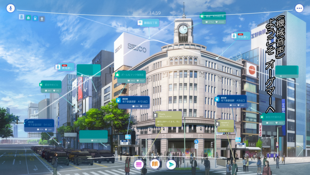Click comment count 57352 on 和光時計塔 card
Image resolution: width=310 pixels, height=175 pixels.
[209, 22]
